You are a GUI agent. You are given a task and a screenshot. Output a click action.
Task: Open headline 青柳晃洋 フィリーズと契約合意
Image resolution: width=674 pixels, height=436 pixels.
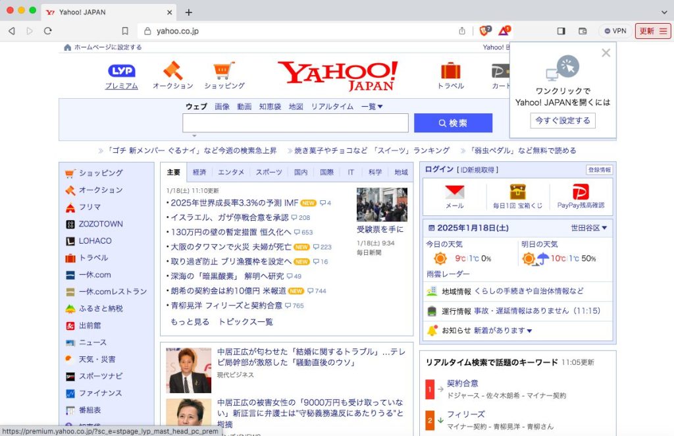226,306
